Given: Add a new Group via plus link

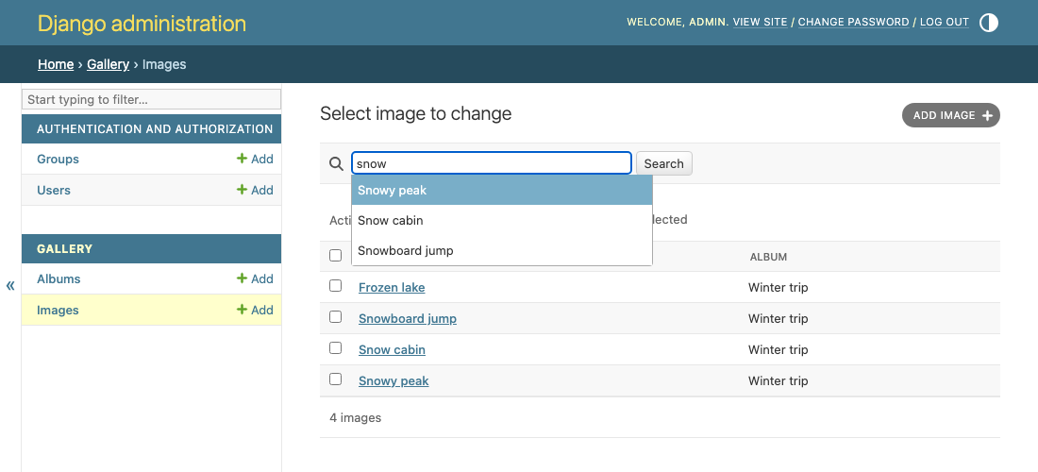Looking at the screenshot, I should pyautogui.click(x=255, y=159).
